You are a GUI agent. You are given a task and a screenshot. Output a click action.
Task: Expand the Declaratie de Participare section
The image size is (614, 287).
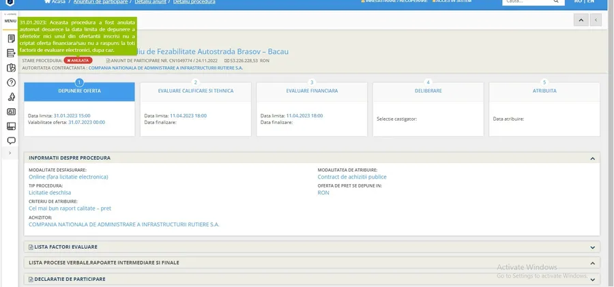[592, 279]
